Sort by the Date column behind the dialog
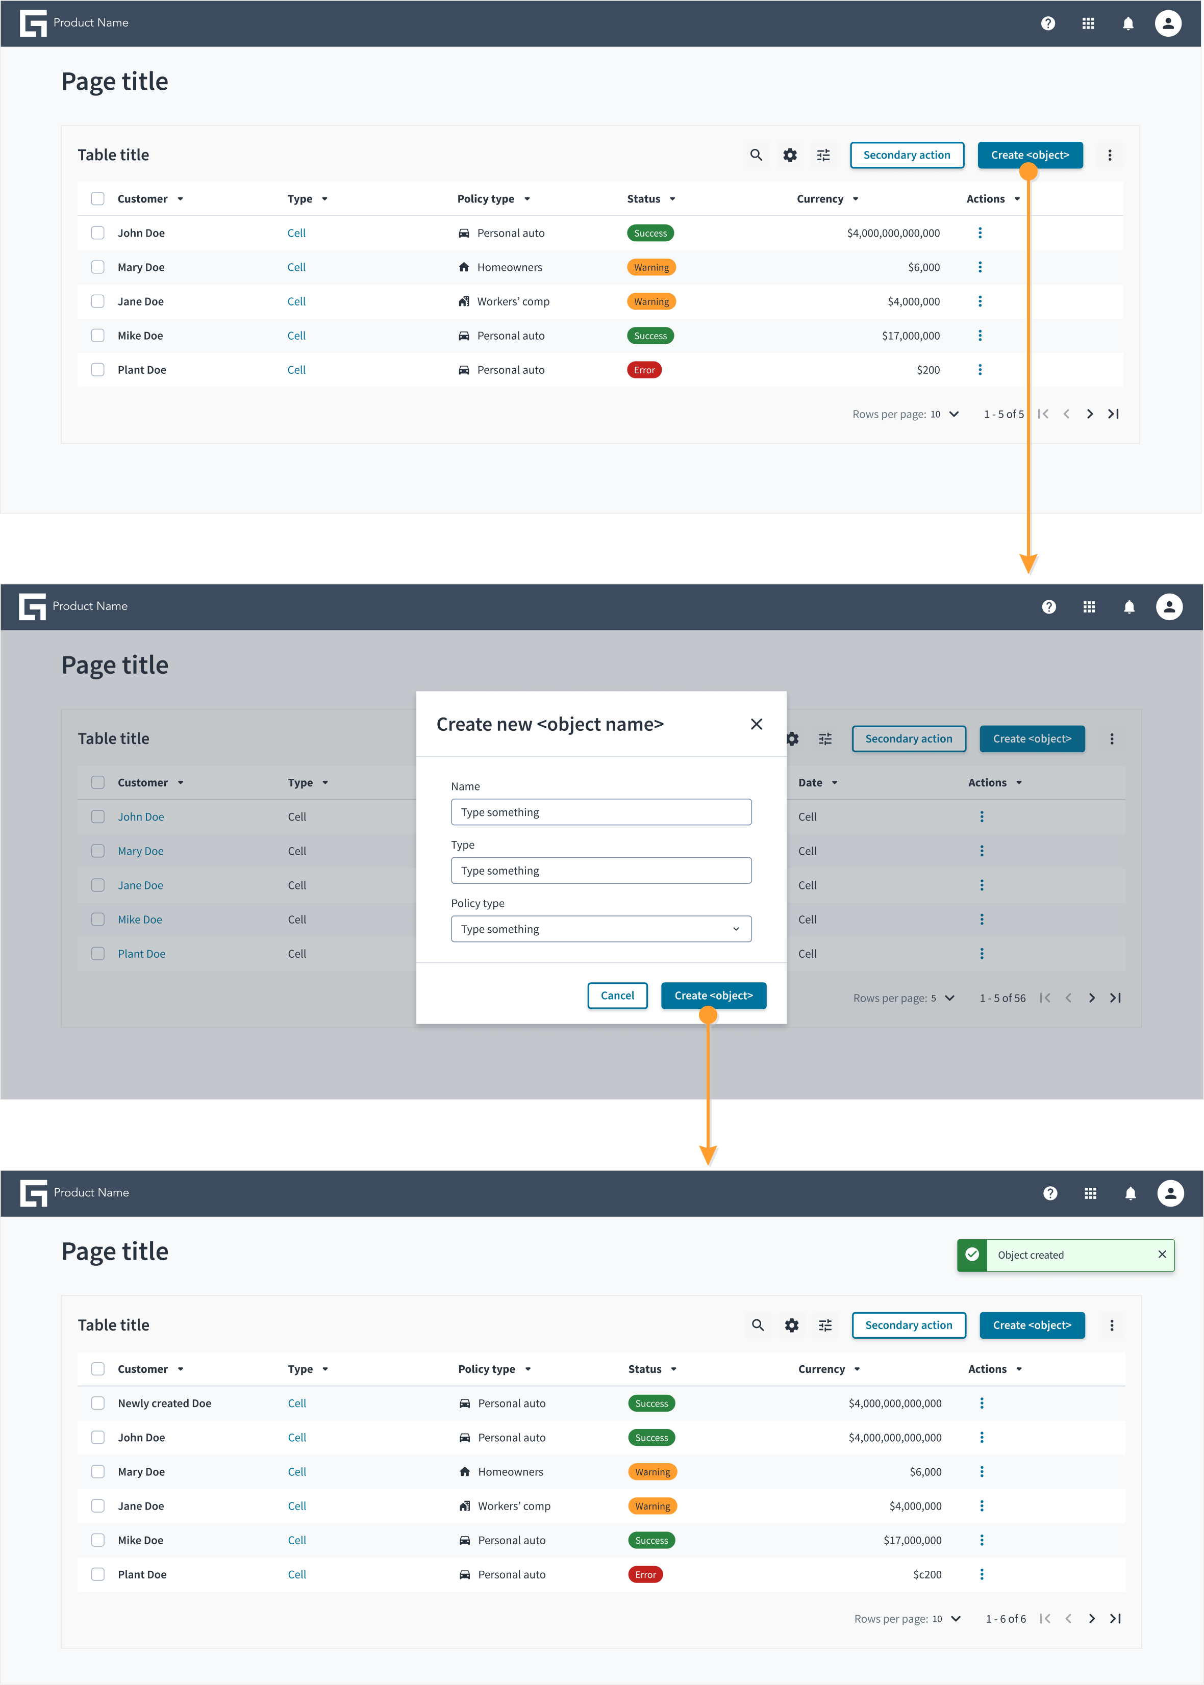This screenshot has height=1685, width=1204. point(818,782)
